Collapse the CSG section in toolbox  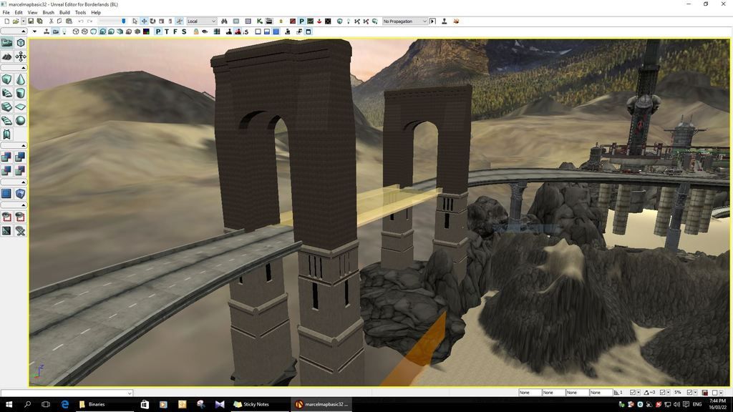(x=14, y=145)
